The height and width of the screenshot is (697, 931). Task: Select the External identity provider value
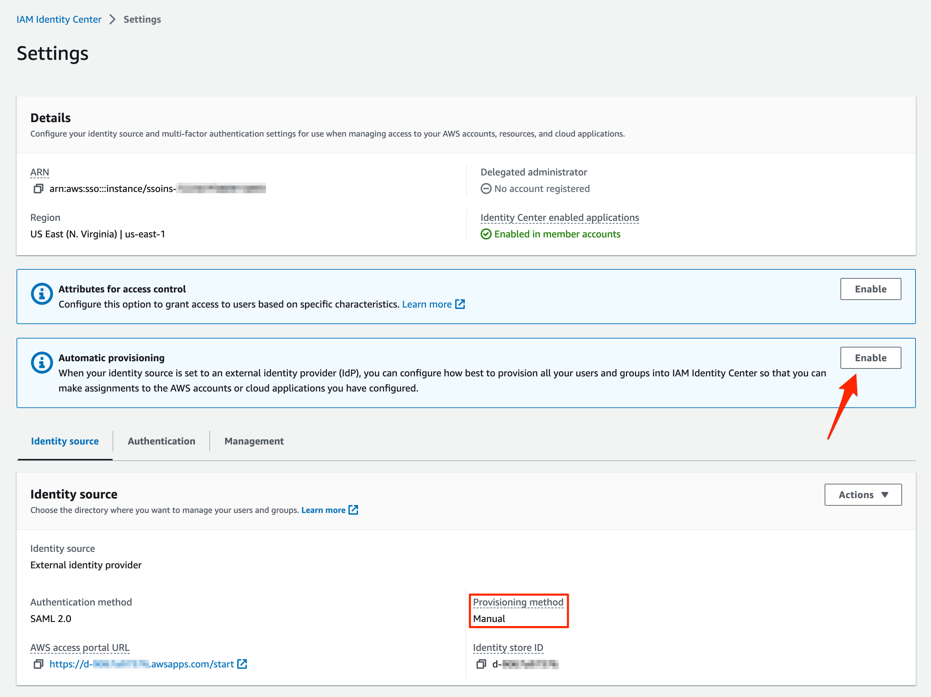[86, 565]
